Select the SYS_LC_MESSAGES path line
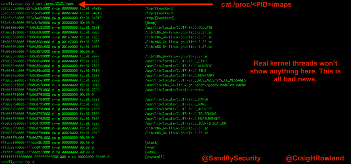Image resolution: width=351 pixels, height=164 pixels. [195, 80]
